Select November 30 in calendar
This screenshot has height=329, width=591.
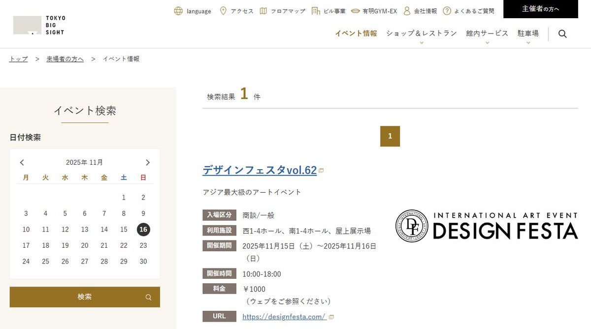coord(143,262)
